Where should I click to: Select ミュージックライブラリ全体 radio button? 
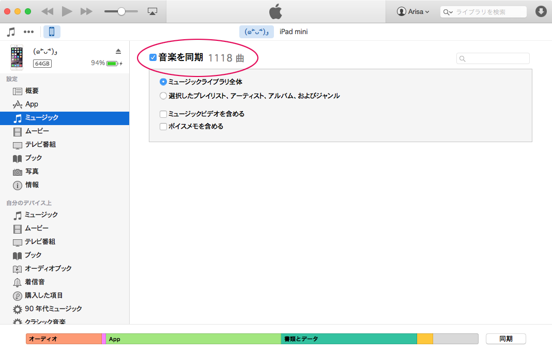pos(163,82)
